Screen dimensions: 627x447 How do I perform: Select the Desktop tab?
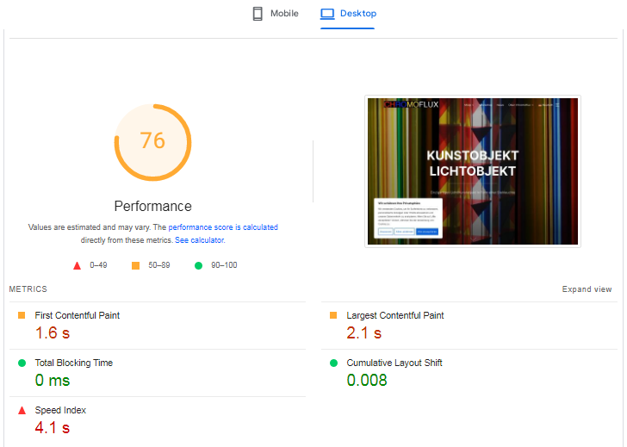348,14
